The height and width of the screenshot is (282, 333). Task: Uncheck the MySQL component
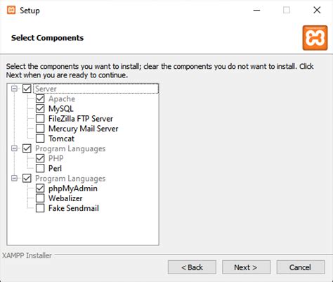point(40,108)
